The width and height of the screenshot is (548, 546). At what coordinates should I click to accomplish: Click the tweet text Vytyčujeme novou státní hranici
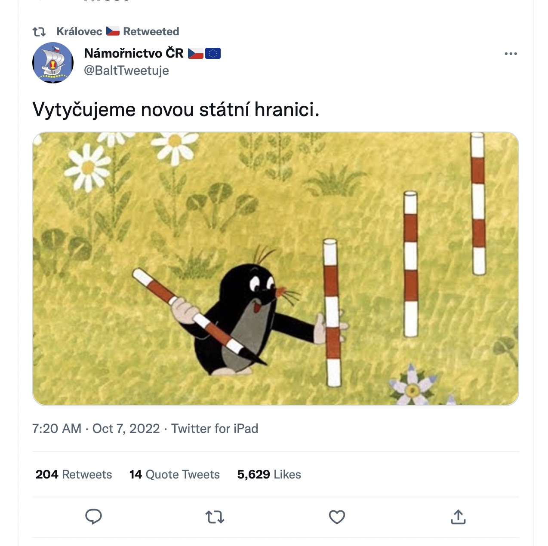coord(176,109)
